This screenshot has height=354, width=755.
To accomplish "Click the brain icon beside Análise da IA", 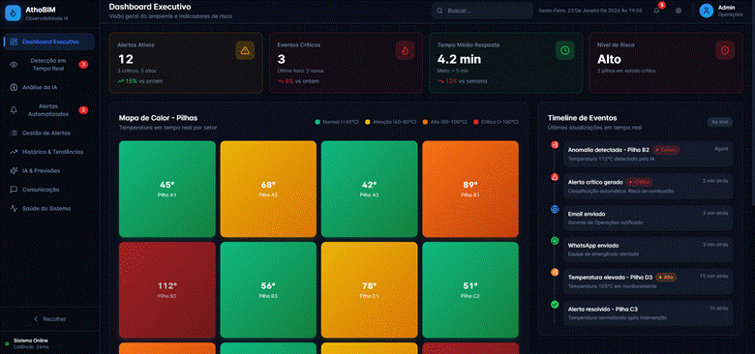I will (14, 88).
